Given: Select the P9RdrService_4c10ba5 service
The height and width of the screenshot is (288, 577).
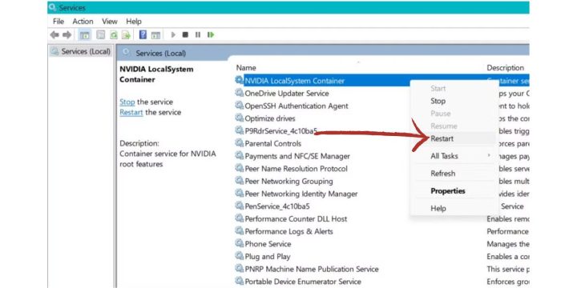Looking at the screenshot, I should point(280,130).
